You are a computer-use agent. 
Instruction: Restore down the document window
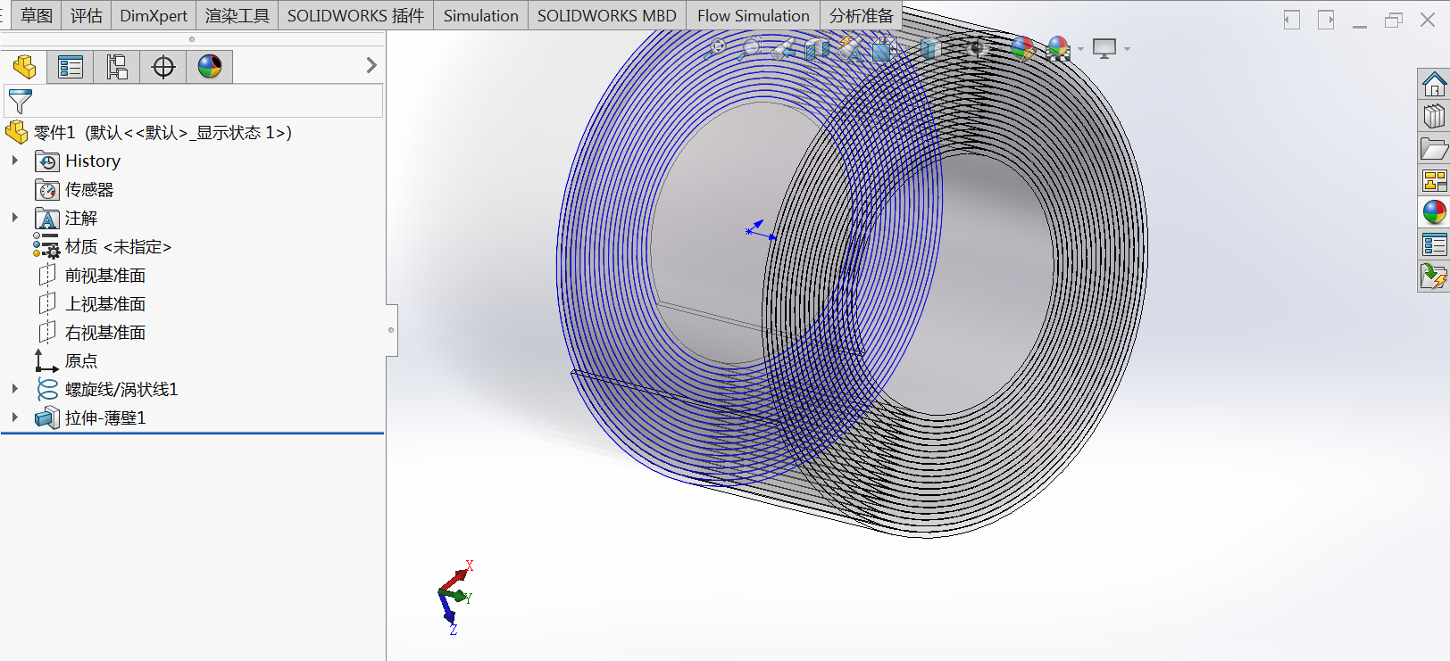(x=1394, y=20)
